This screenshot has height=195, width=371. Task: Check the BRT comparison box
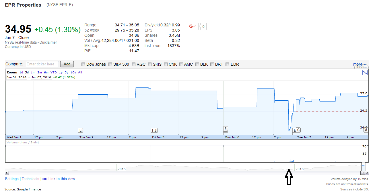point(212,65)
